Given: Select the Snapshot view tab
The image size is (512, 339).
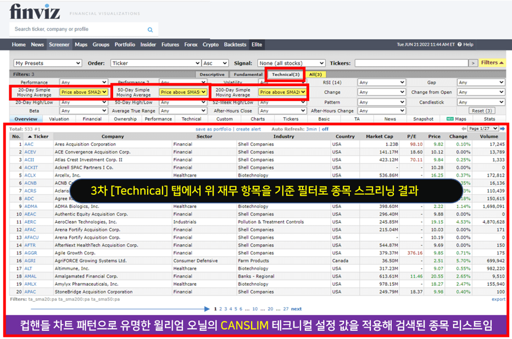Looking at the screenshot, I should pyautogui.click(x=423, y=119).
